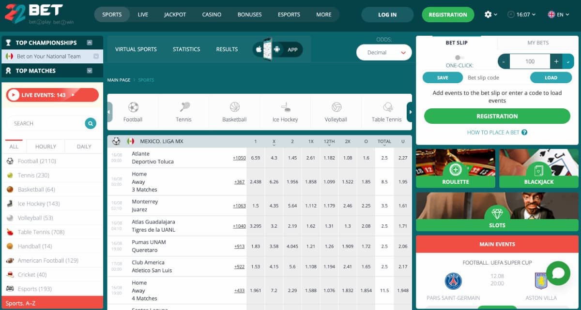
Task: Click the football icon beside Football (2110)
Action: [10, 161]
